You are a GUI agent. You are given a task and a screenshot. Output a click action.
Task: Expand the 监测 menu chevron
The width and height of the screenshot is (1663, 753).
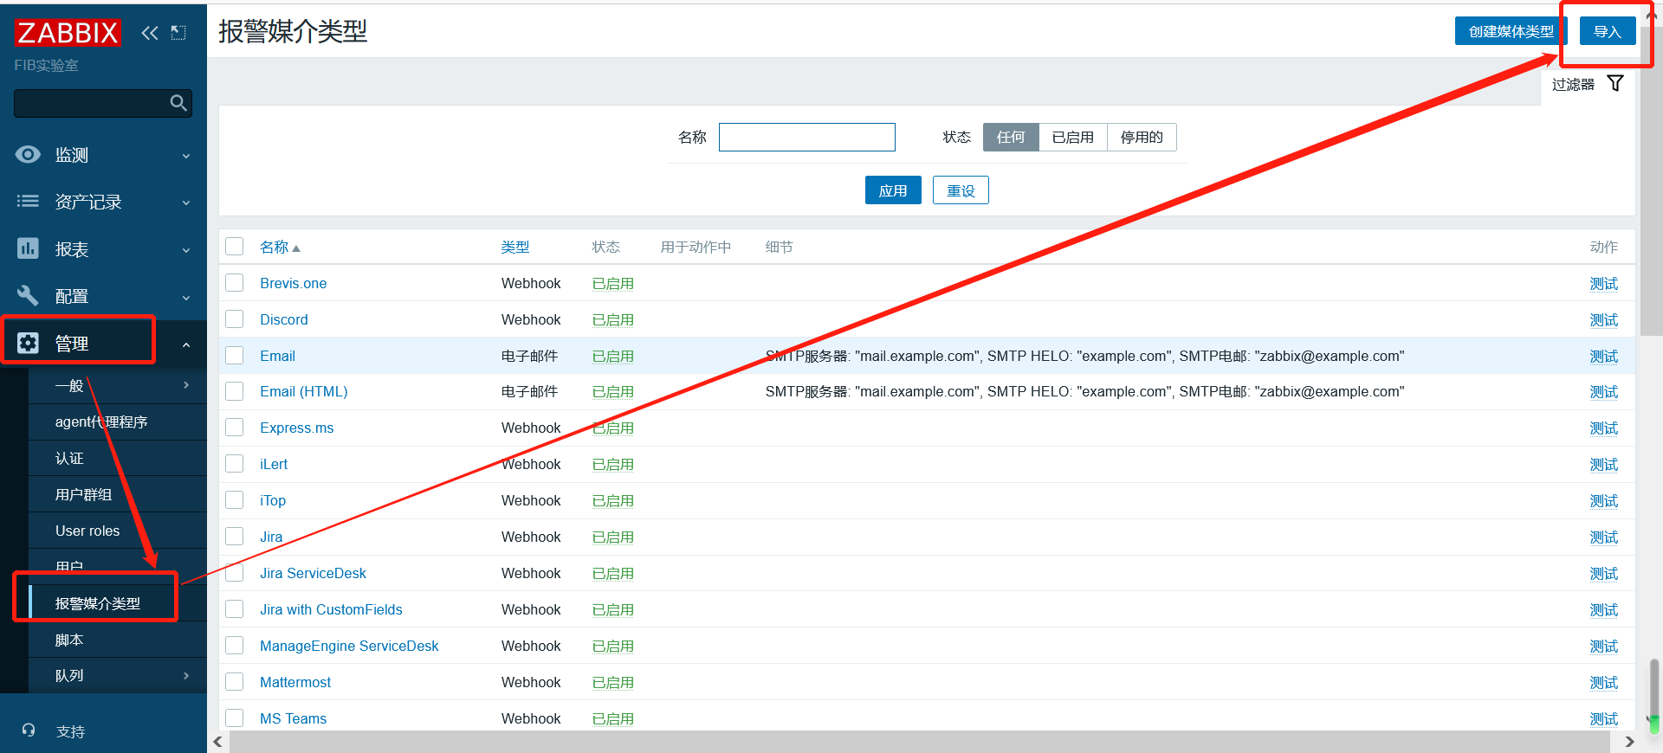[186, 156]
